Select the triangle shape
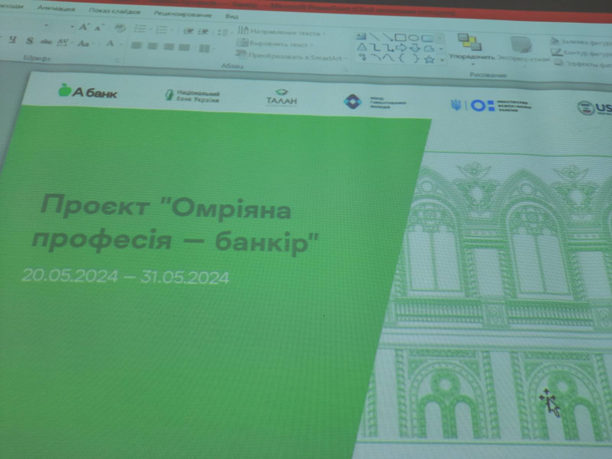 (x=361, y=47)
